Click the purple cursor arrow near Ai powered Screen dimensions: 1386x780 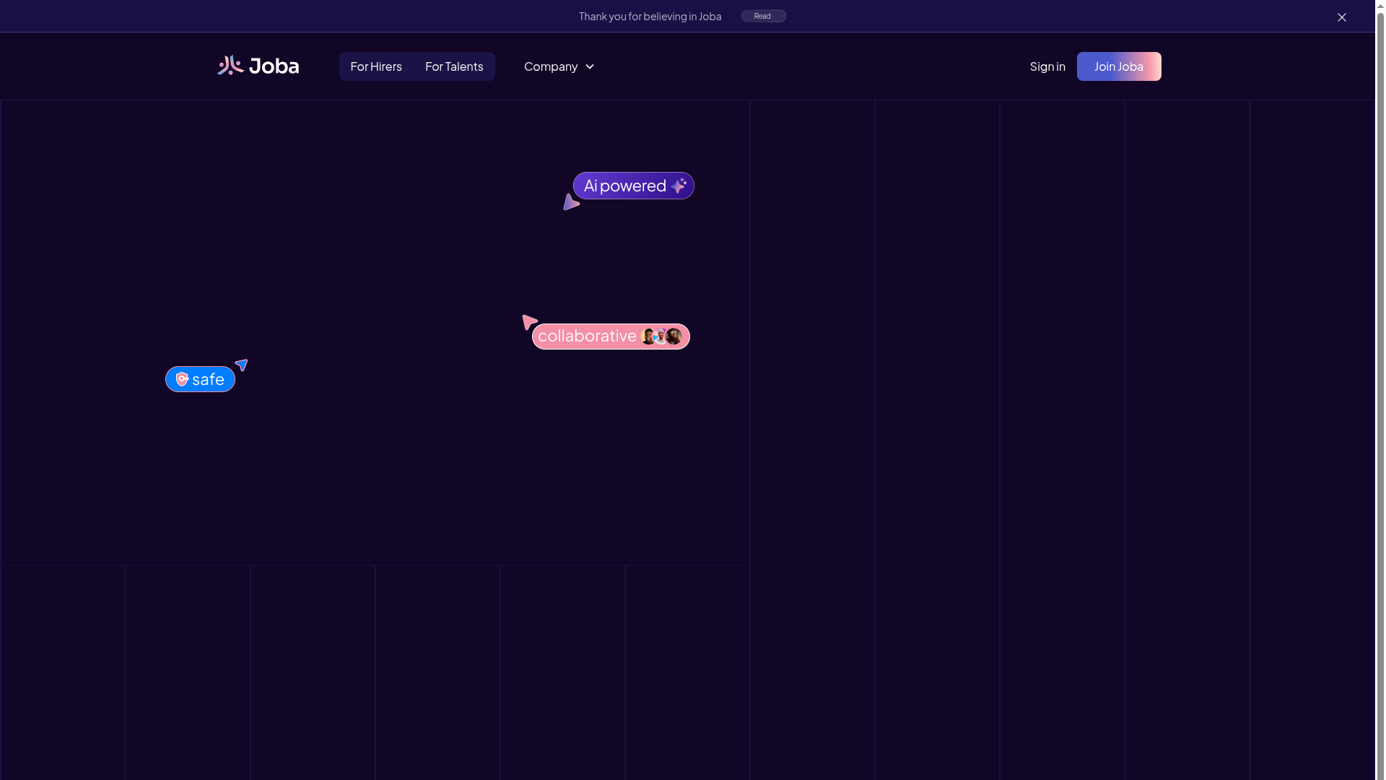click(x=571, y=203)
